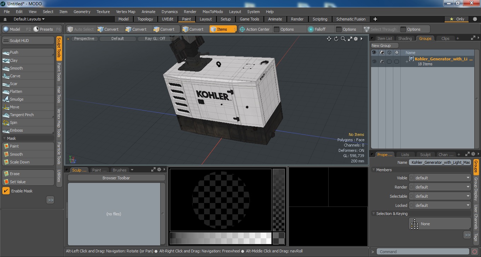Click the New Group button

pos(385,46)
